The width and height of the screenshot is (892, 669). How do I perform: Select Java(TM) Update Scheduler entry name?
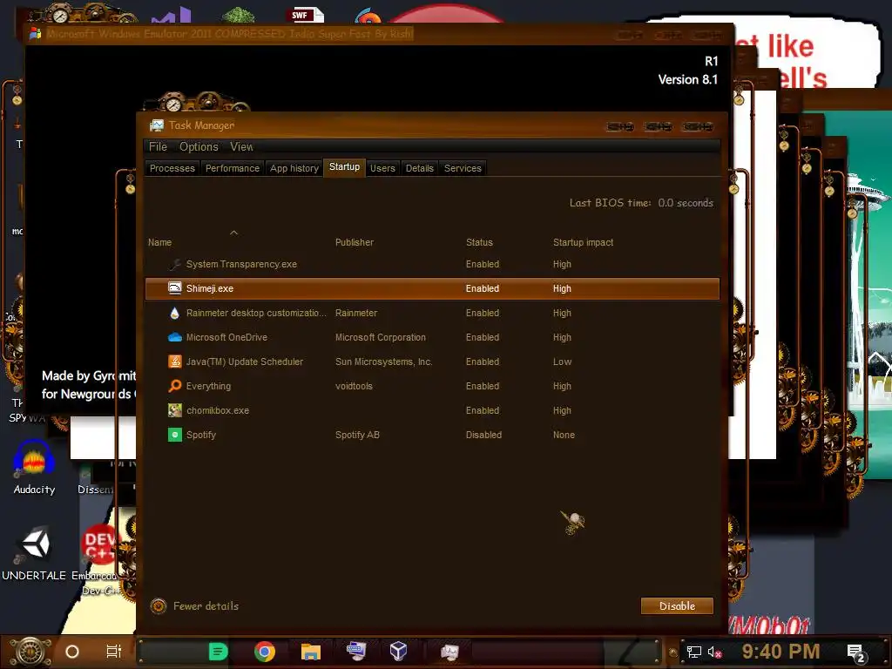tap(245, 362)
